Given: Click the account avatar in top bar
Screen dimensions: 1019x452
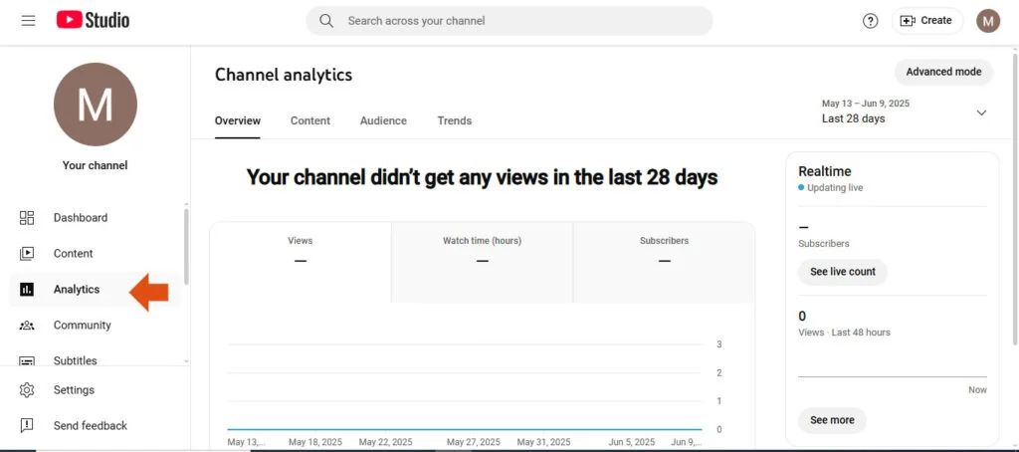Looking at the screenshot, I should (987, 21).
